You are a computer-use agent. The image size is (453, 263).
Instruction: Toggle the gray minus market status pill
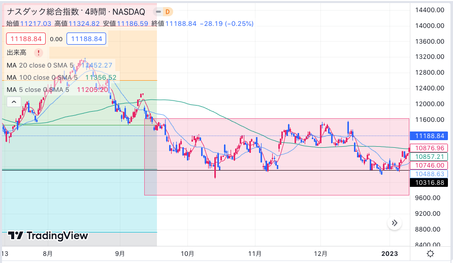(158, 12)
